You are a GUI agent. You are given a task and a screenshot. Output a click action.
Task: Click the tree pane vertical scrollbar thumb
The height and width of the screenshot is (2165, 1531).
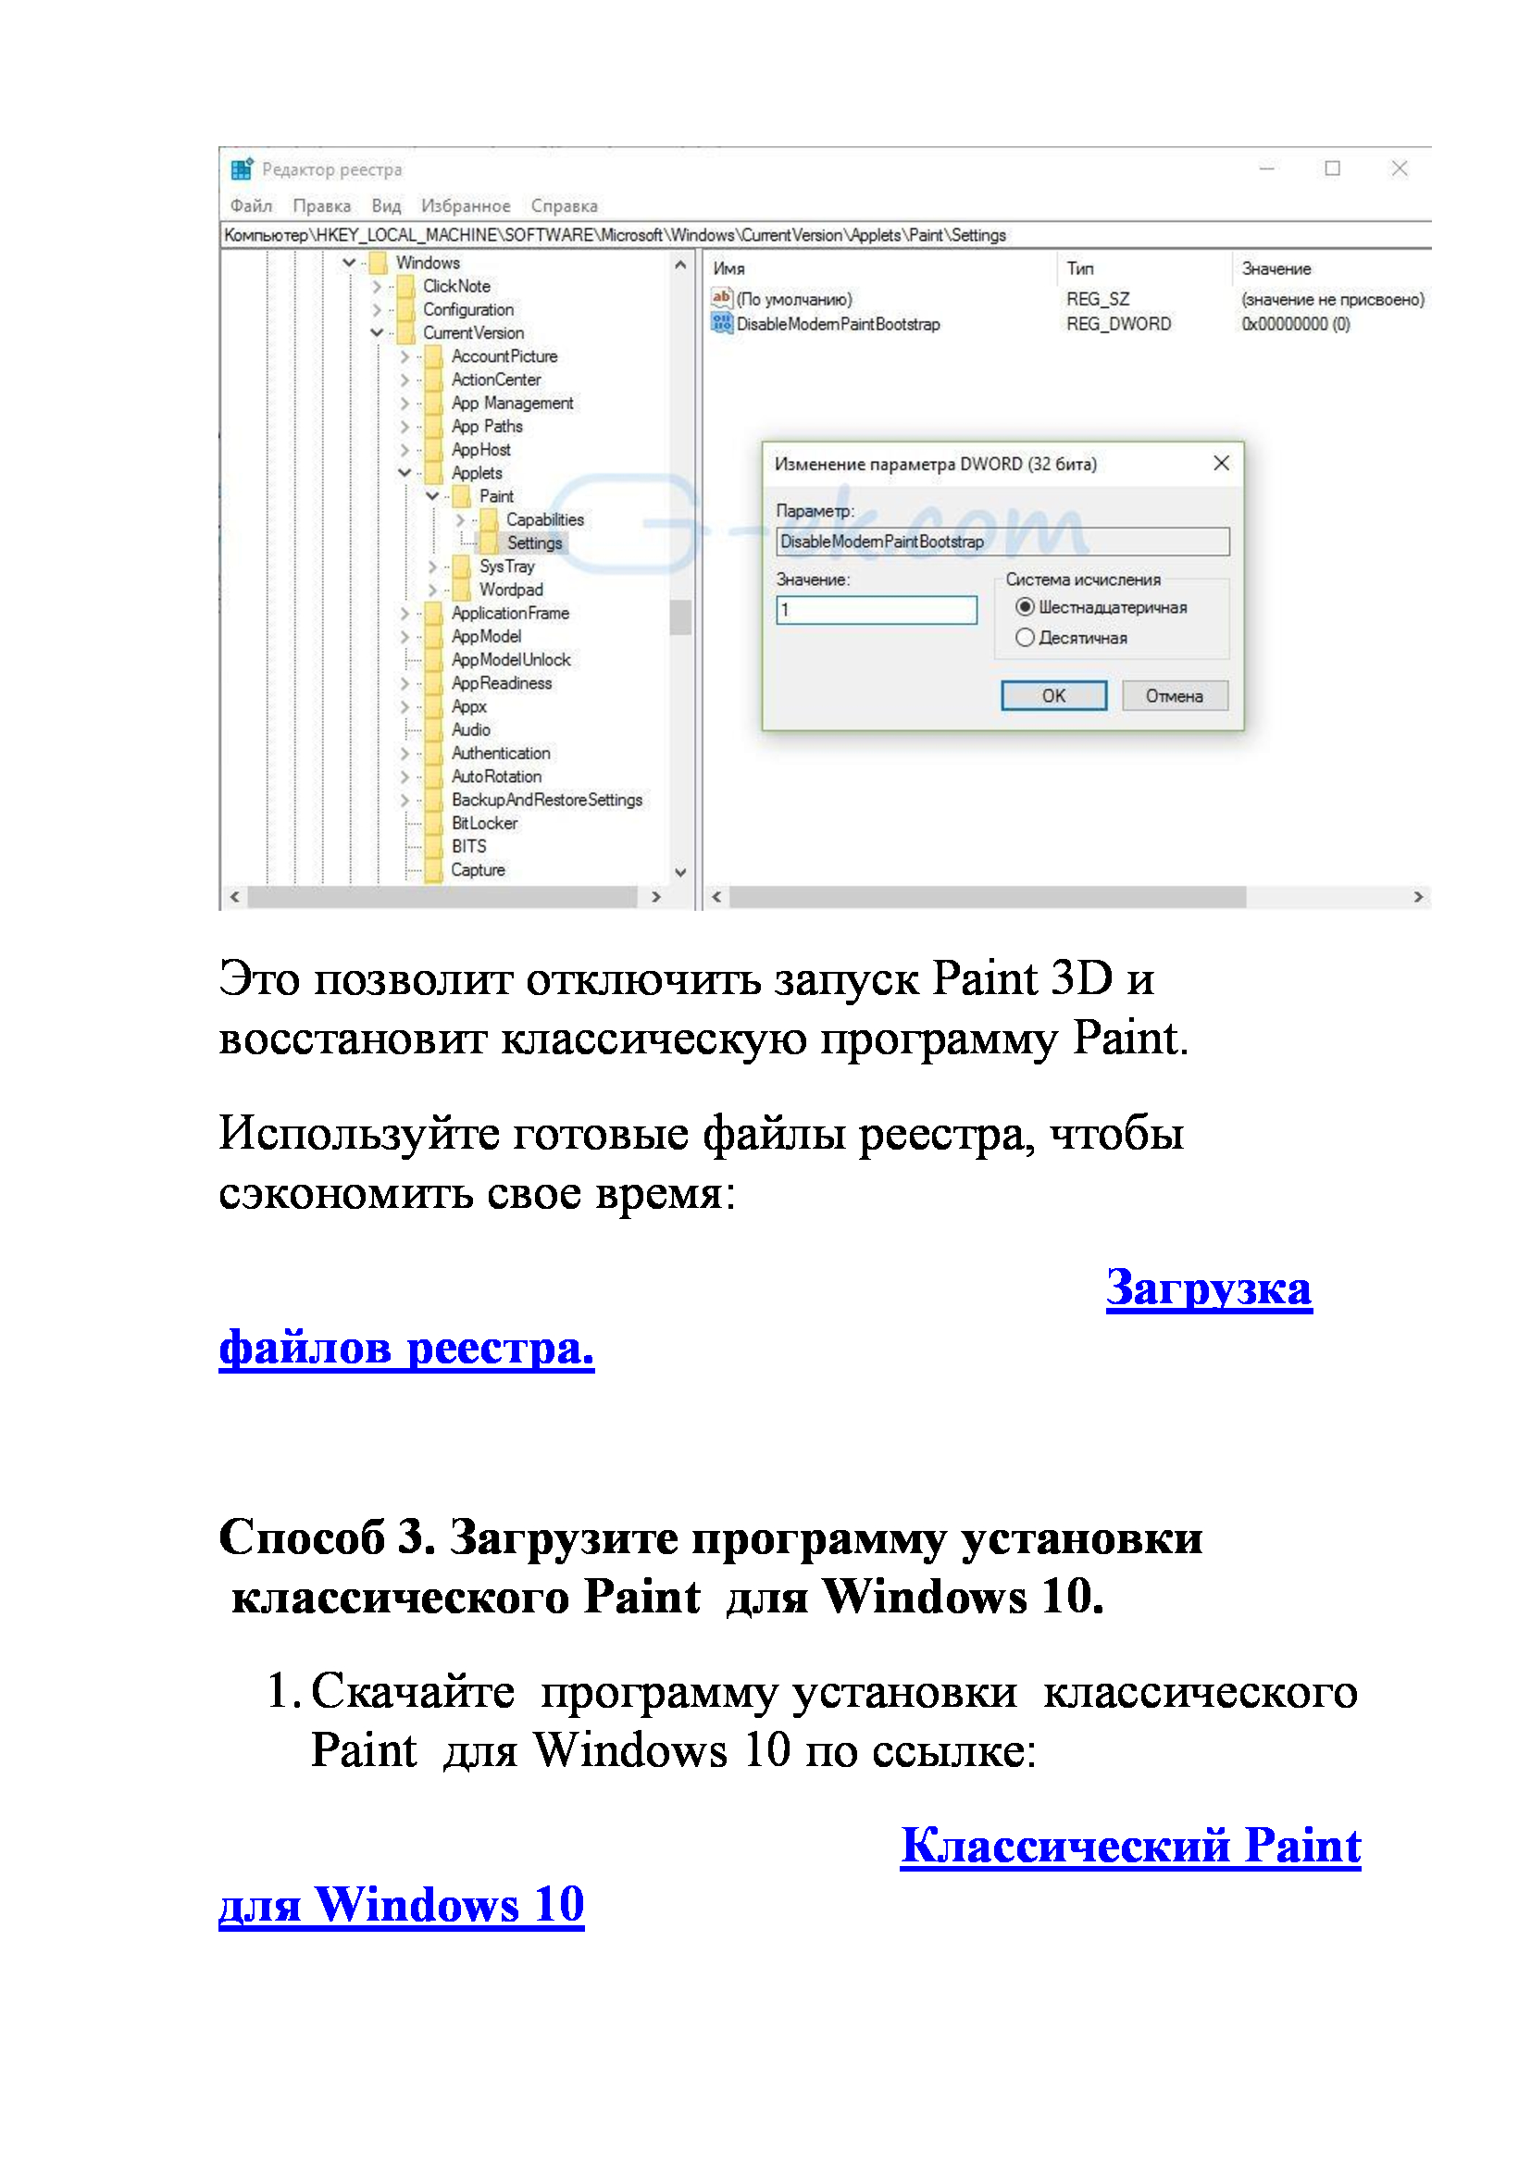click(x=679, y=617)
